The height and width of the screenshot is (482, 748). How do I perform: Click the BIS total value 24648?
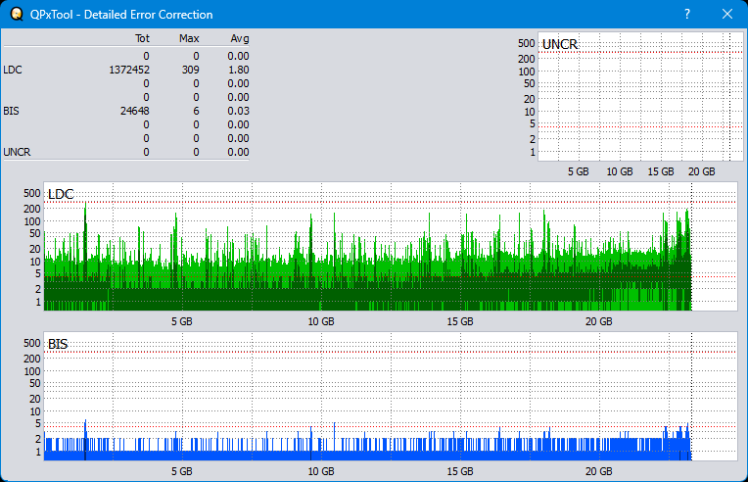134,111
